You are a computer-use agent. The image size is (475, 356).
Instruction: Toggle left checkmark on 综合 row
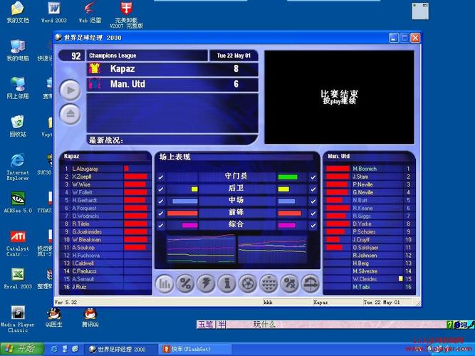tap(161, 225)
